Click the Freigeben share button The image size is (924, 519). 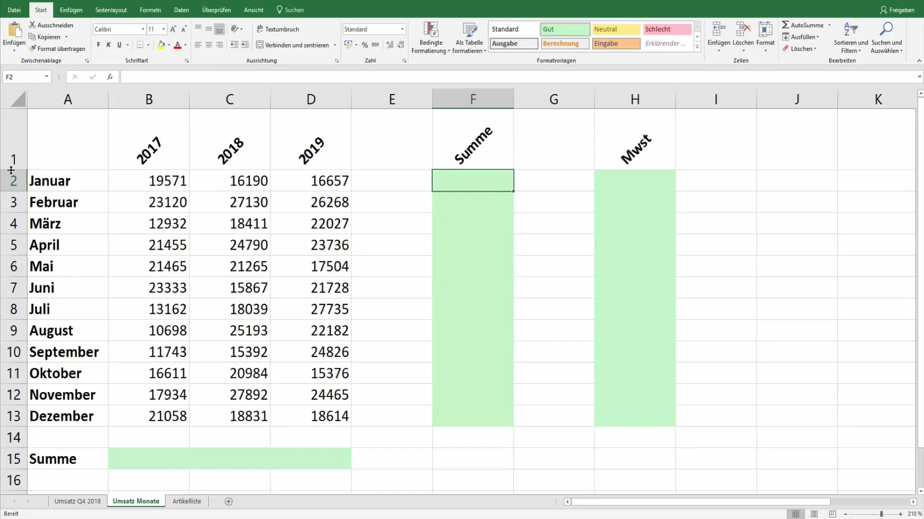point(897,10)
